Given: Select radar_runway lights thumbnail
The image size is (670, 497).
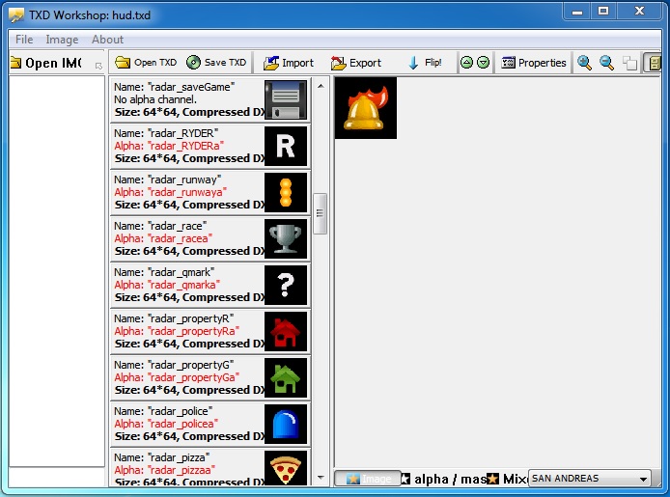Looking at the screenshot, I should tap(286, 193).
